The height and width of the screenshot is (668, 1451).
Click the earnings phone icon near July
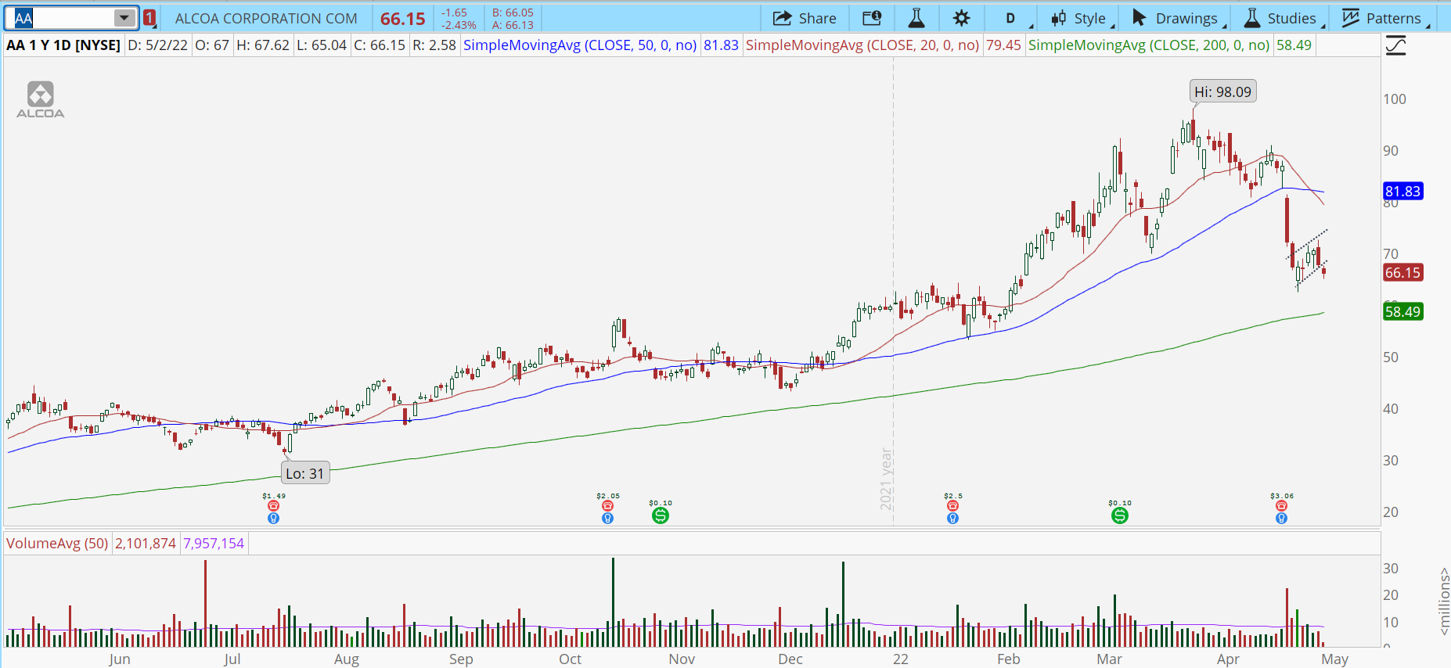point(273,506)
